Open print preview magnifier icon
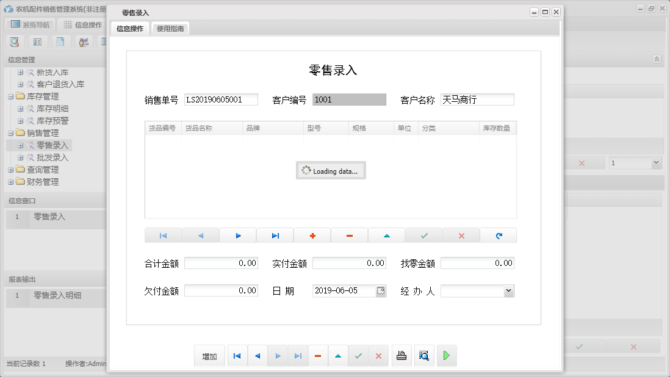 click(x=424, y=356)
